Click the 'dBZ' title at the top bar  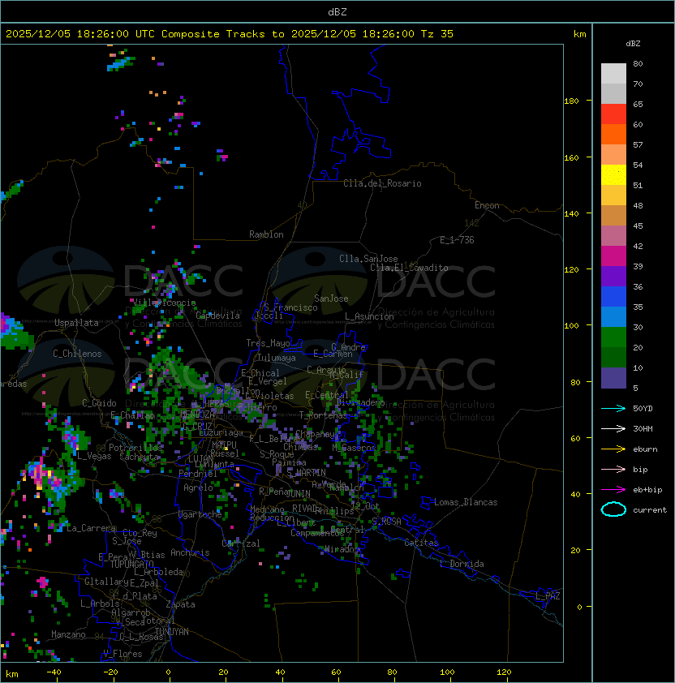337,12
